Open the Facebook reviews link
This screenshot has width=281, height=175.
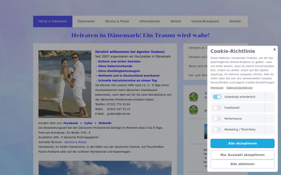[71, 123]
